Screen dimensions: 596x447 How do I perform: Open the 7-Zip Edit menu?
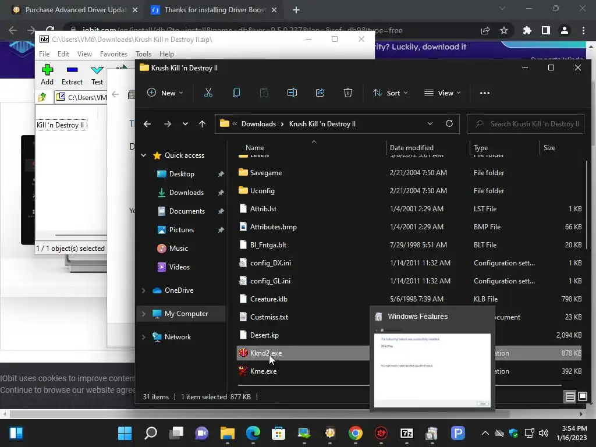click(x=63, y=54)
